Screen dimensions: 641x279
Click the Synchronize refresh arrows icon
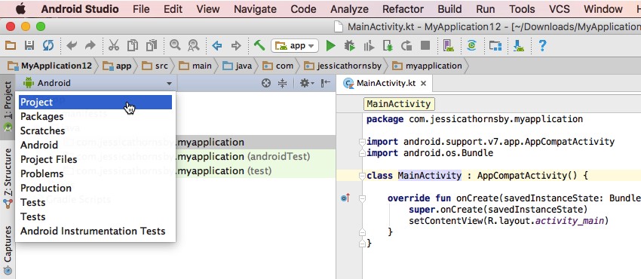[x=48, y=45]
